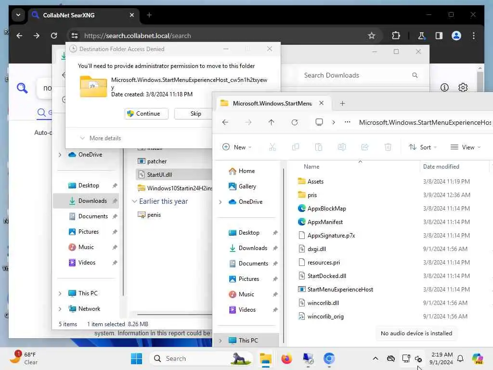Open the pris folder
Viewport: 493px width, 370px height.
pos(312,195)
